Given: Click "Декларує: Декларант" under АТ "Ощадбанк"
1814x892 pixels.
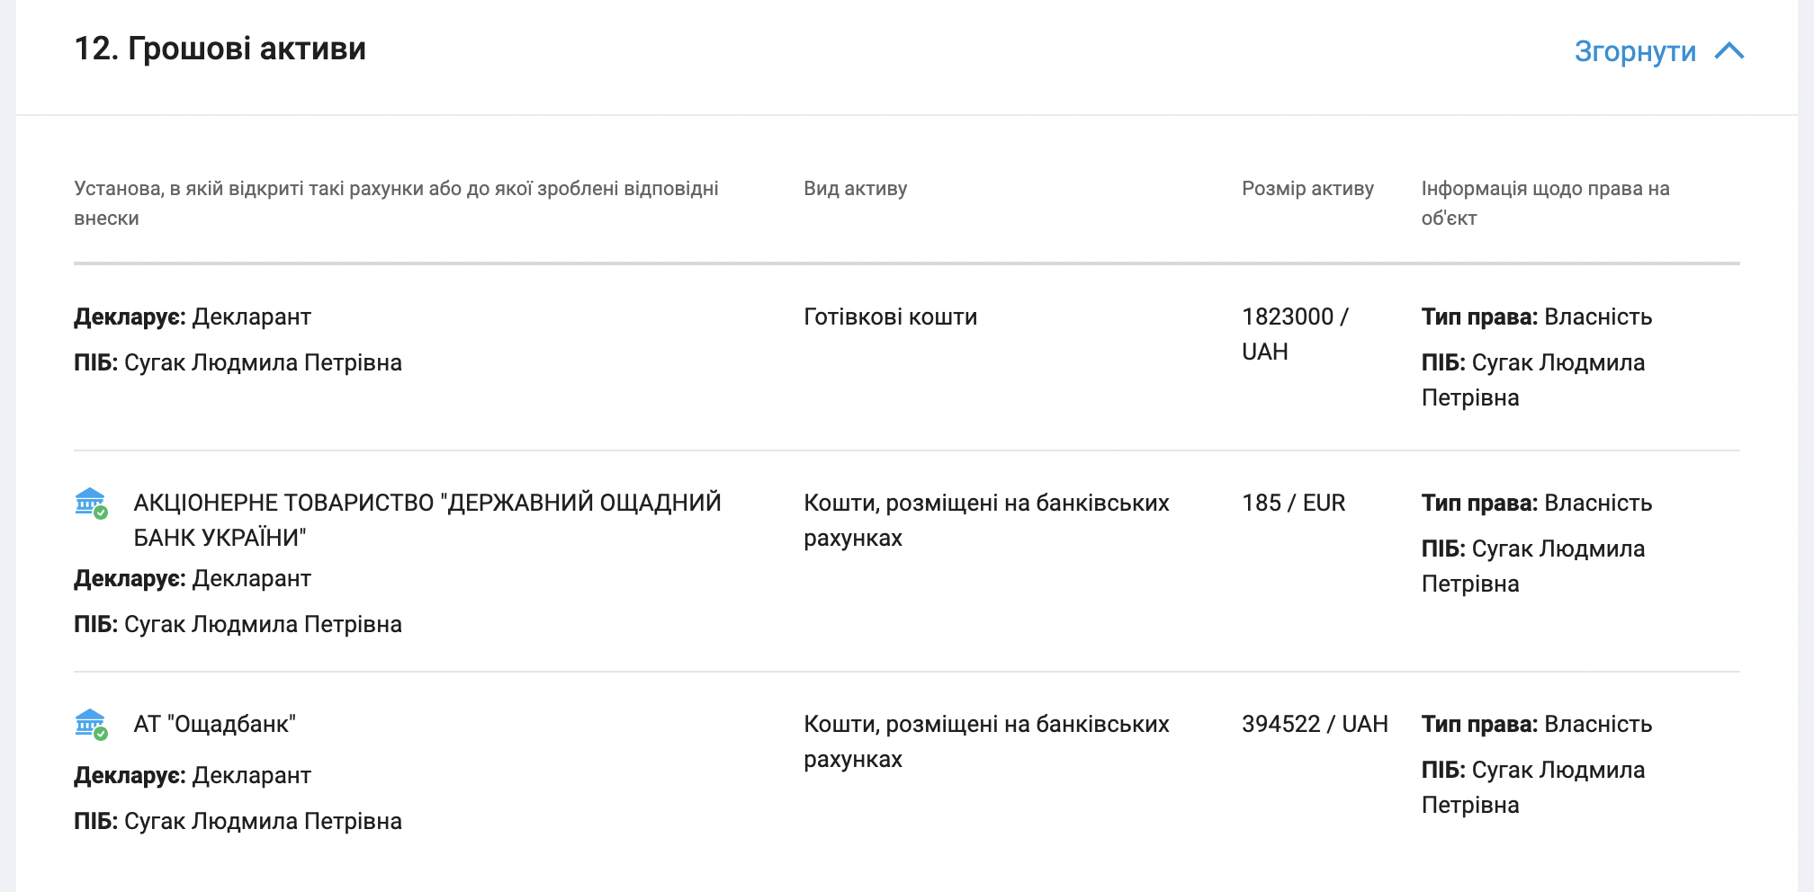Looking at the screenshot, I should [193, 776].
